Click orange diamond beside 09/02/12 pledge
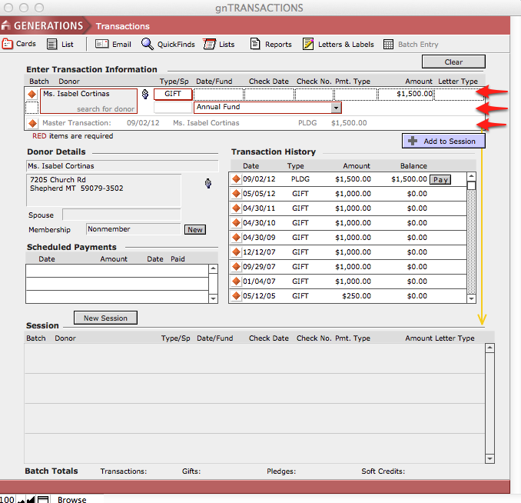 point(237,179)
